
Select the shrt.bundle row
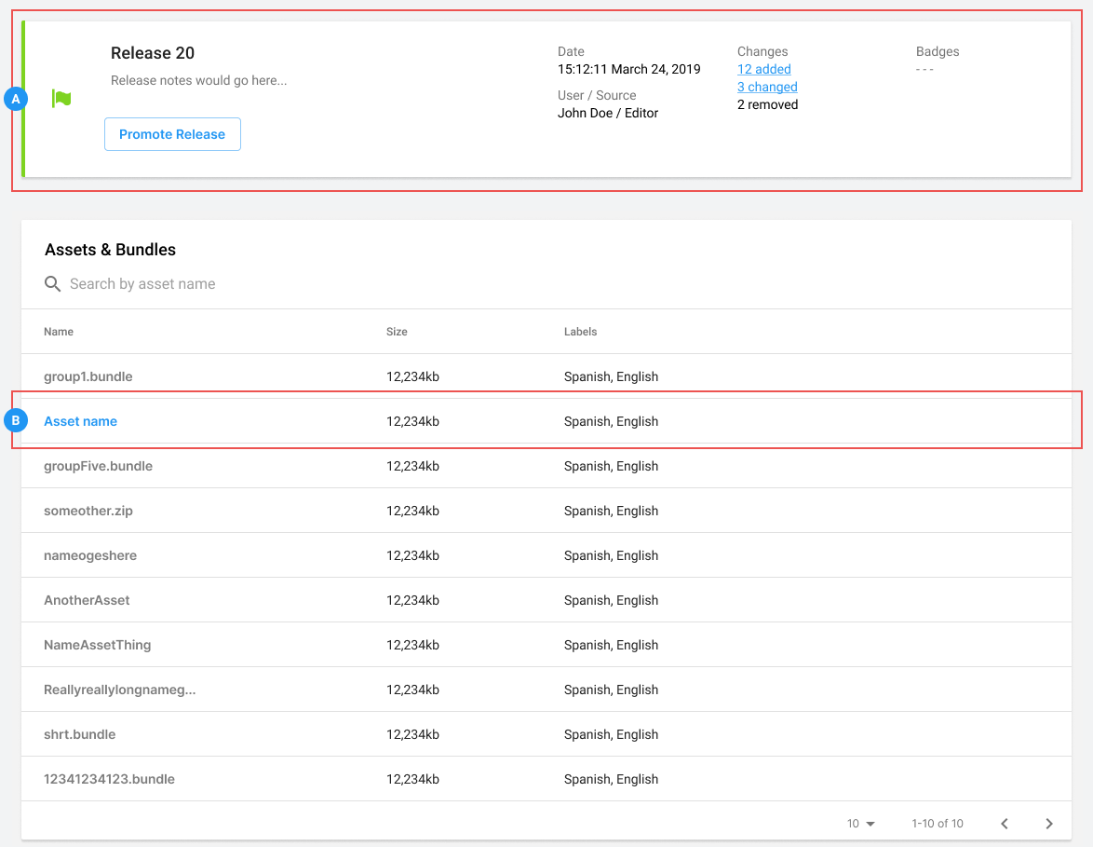[x=80, y=734]
